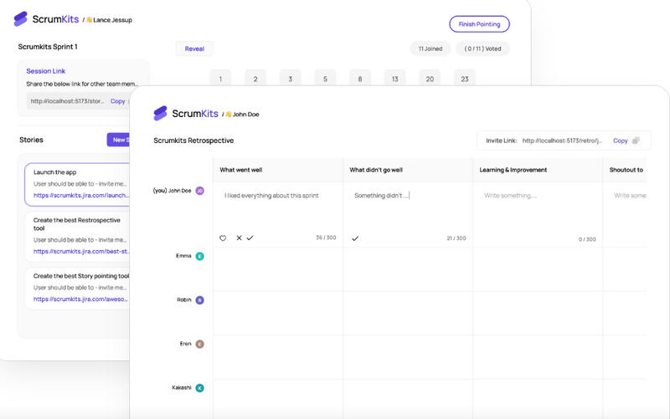Click Kakashi's teal avatar

[x=199, y=388]
